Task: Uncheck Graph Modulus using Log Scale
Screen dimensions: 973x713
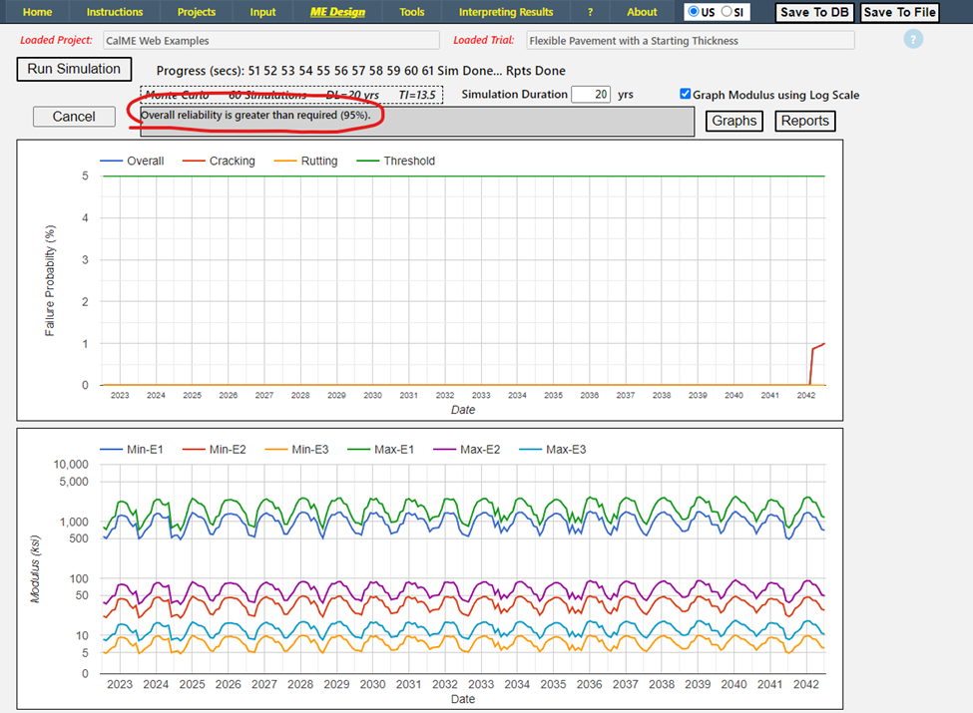Action: pyautogui.click(x=685, y=95)
